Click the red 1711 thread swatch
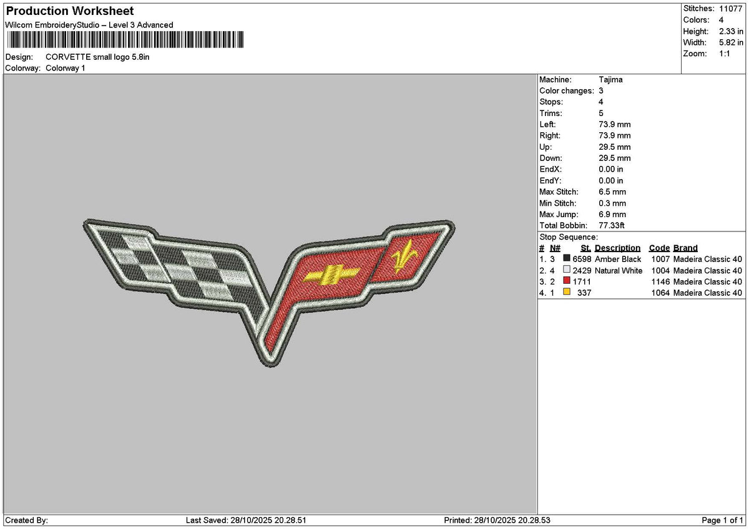This screenshot has width=749, height=529. [x=567, y=281]
